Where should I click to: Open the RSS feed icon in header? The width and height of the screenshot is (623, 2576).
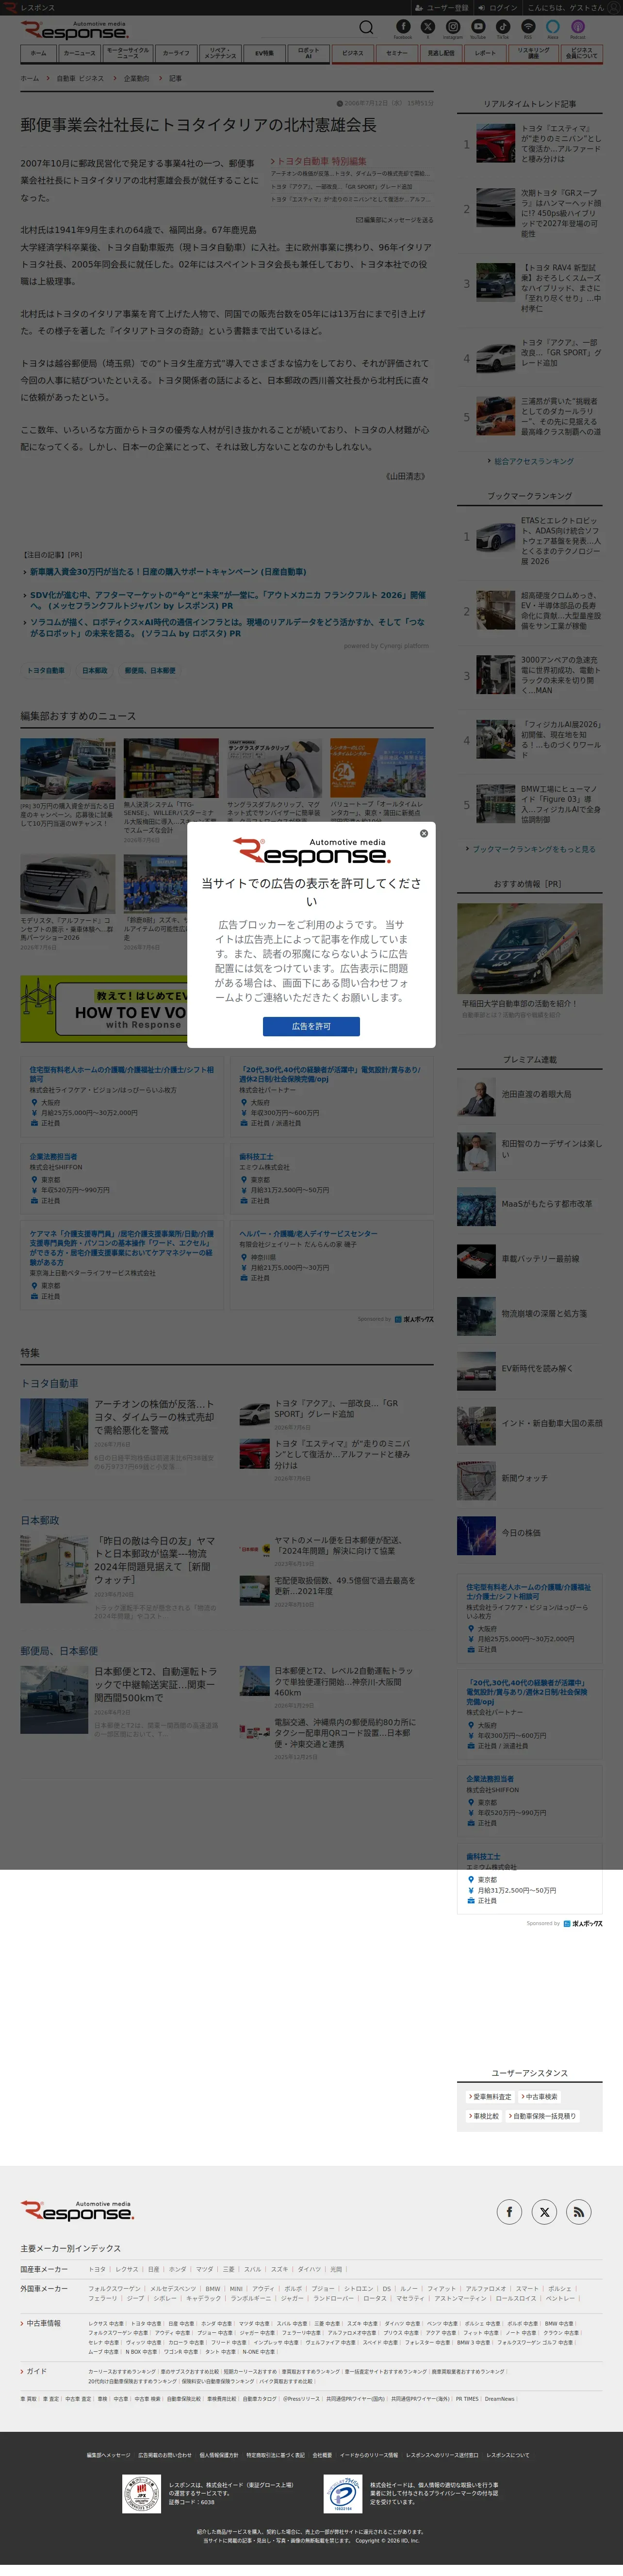tap(528, 28)
